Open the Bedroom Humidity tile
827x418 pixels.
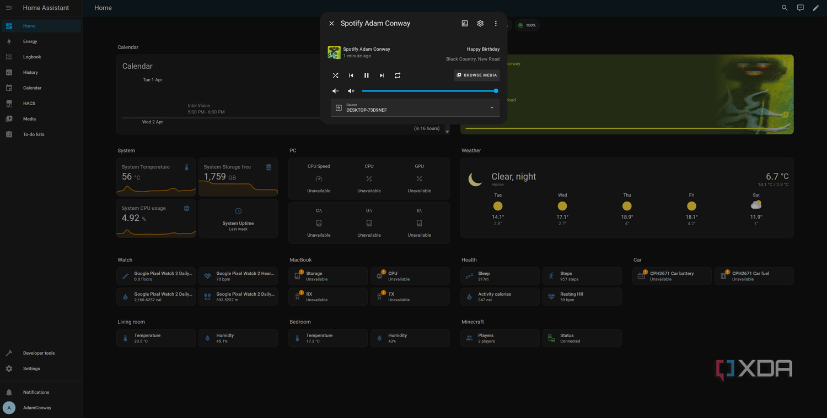click(410, 338)
